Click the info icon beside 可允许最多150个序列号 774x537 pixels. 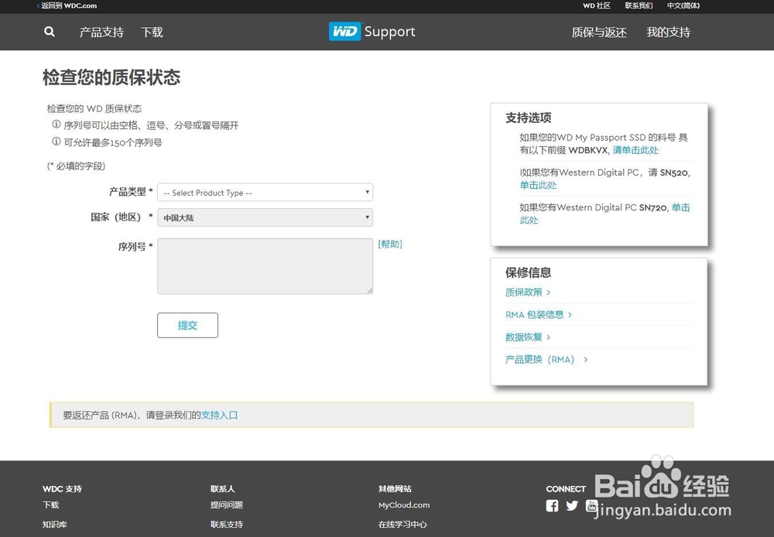pyautogui.click(x=57, y=142)
